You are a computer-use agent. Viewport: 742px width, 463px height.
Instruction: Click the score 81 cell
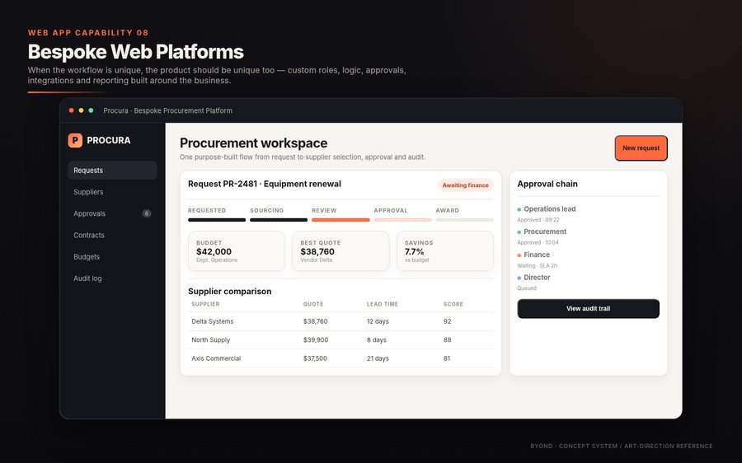(x=447, y=358)
